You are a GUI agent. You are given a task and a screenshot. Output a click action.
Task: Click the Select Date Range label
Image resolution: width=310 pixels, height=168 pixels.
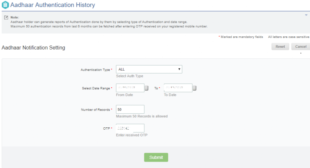(96, 88)
